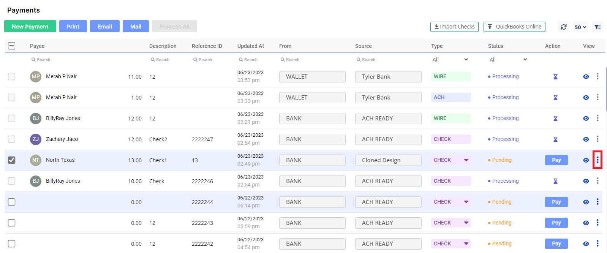Click the eye icon for WIRE 11.00 row
The width and height of the screenshot is (607, 253).
[x=586, y=77]
